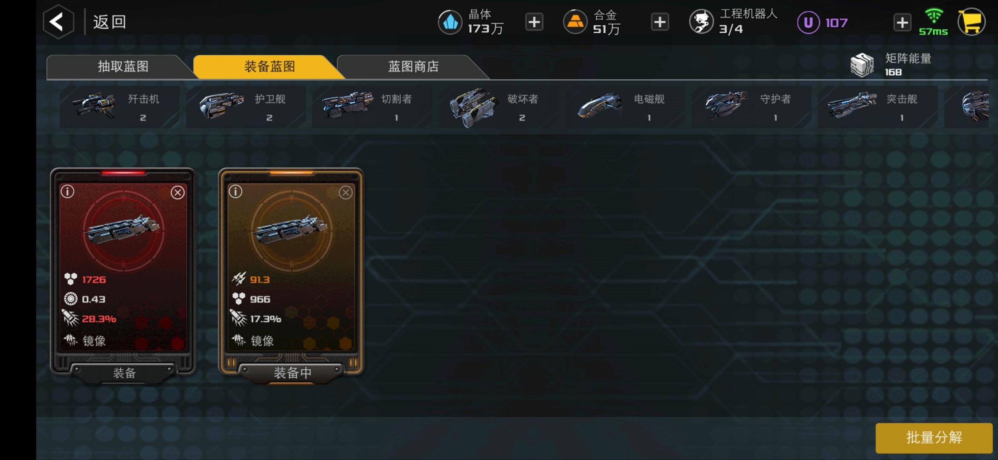Image resolution: width=998 pixels, height=460 pixels.
Task: Open info on the red blueprint card
Action: tap(67, 192)
